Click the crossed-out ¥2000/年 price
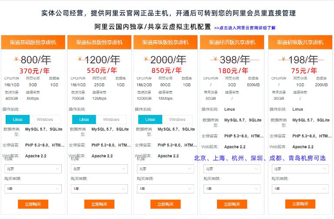This screenshot has width=334, height=219. (165, 60)
